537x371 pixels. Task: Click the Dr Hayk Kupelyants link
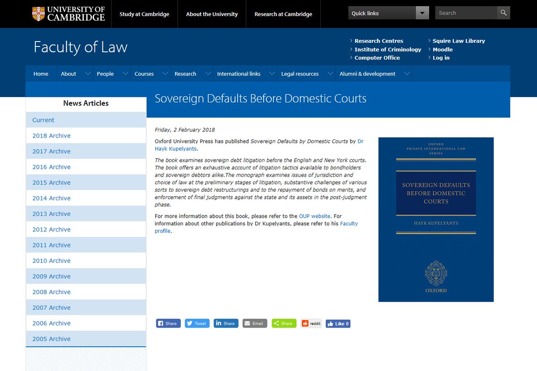point(175,148)
